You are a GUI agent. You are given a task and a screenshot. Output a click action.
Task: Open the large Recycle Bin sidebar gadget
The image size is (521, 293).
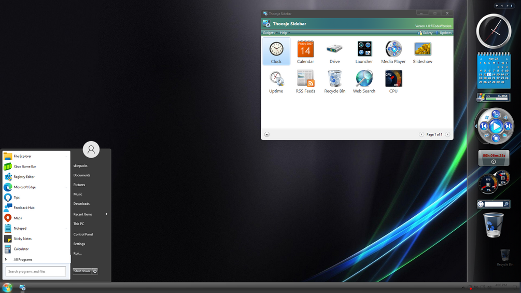(x=494, y=225)
